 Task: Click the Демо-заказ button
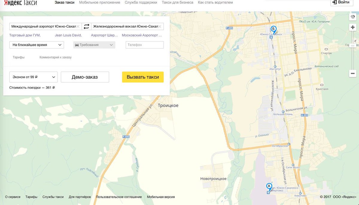pos(85,77)
